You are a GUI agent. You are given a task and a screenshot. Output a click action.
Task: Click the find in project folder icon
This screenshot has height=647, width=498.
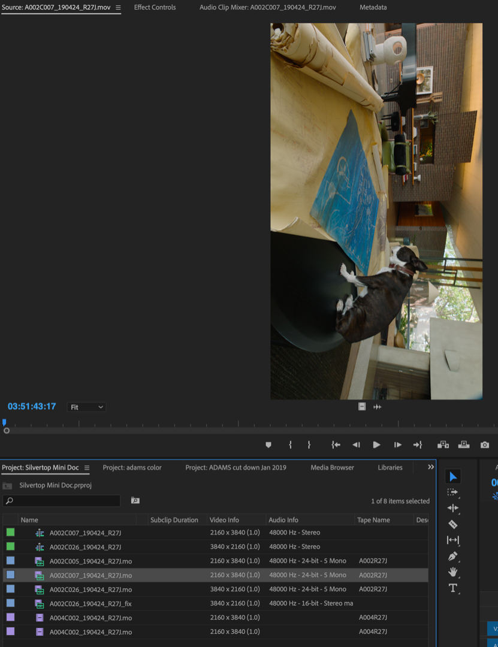pos(135,500)
